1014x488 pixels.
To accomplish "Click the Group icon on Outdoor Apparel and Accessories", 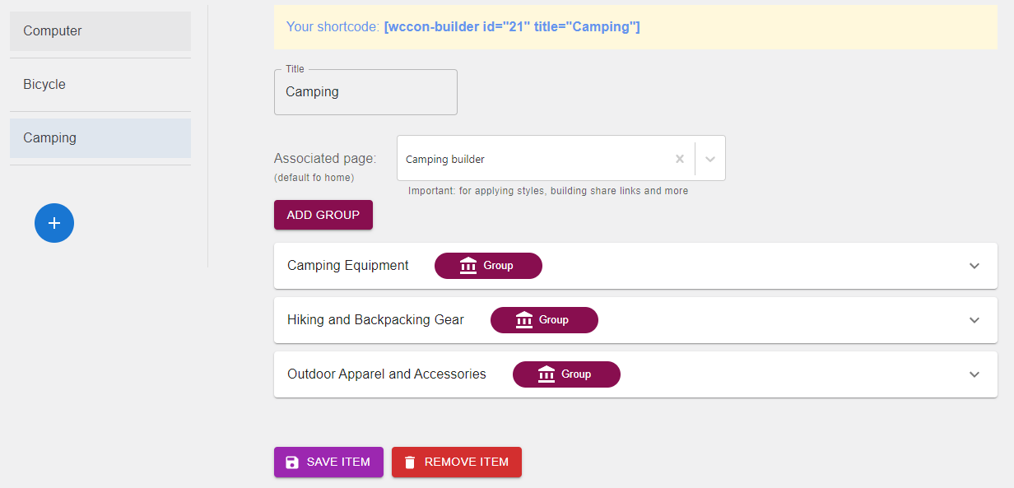I will pyautogui.click(x=547, y=374).
